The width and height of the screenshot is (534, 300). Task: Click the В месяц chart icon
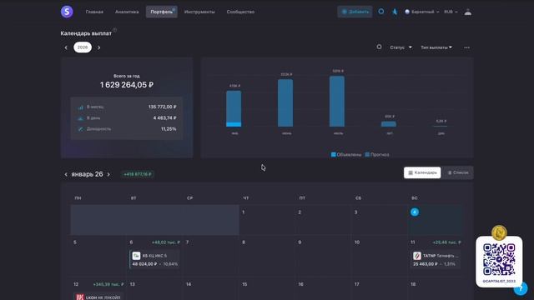(x=80, y=107)
